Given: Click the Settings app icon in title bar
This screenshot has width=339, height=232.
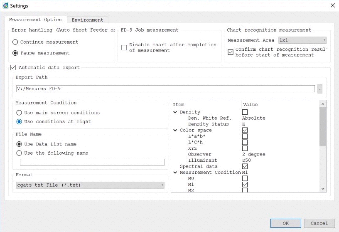Looking at the screenshot, I should 5,5.
